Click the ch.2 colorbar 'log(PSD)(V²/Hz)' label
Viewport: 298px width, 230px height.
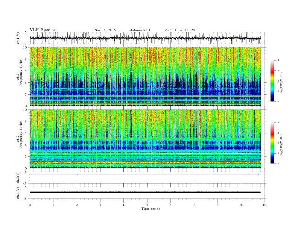282,144
